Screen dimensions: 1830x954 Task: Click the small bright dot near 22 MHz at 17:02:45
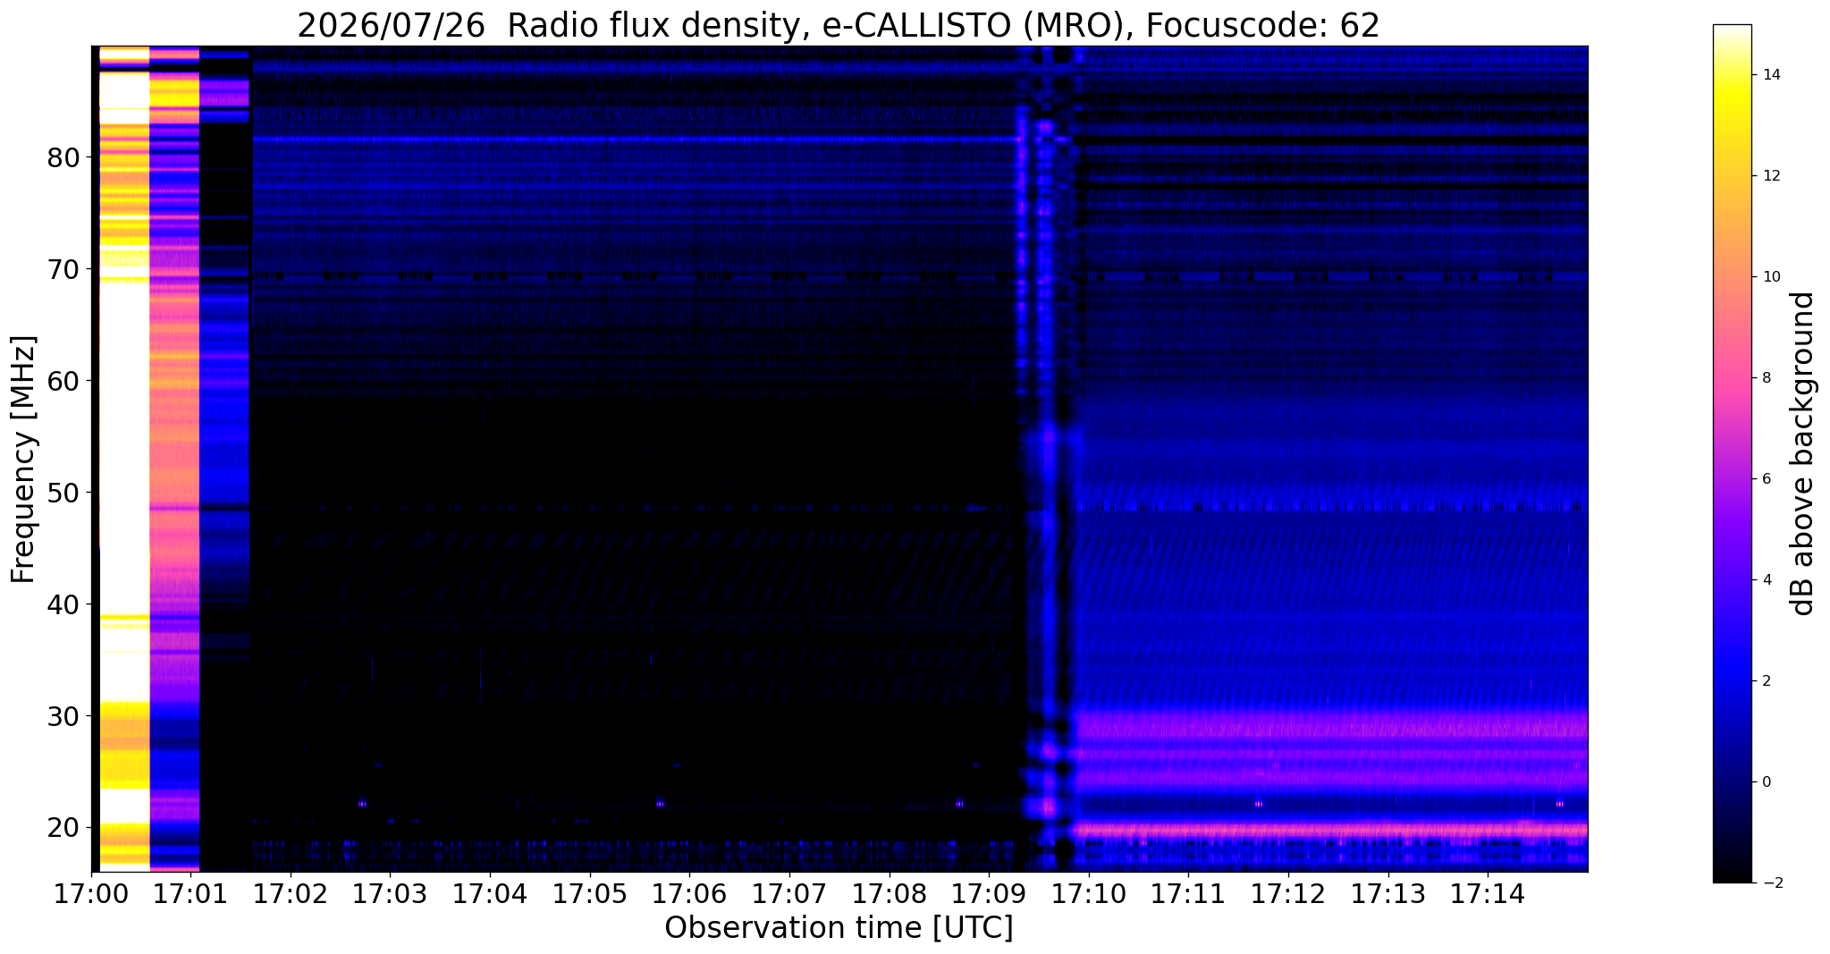(362, 804)
